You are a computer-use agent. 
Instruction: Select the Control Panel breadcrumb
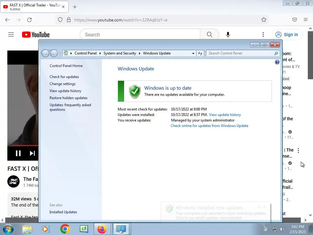click(x=86, y=53)
